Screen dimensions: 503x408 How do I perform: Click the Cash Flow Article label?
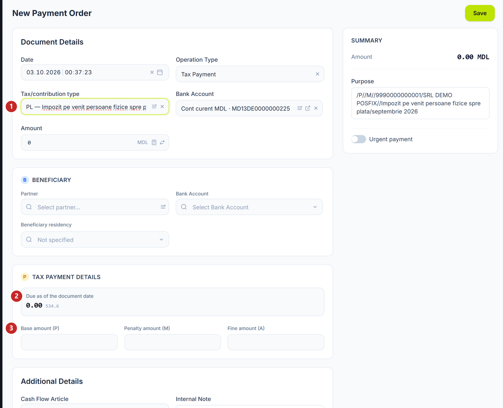[45, 399]
